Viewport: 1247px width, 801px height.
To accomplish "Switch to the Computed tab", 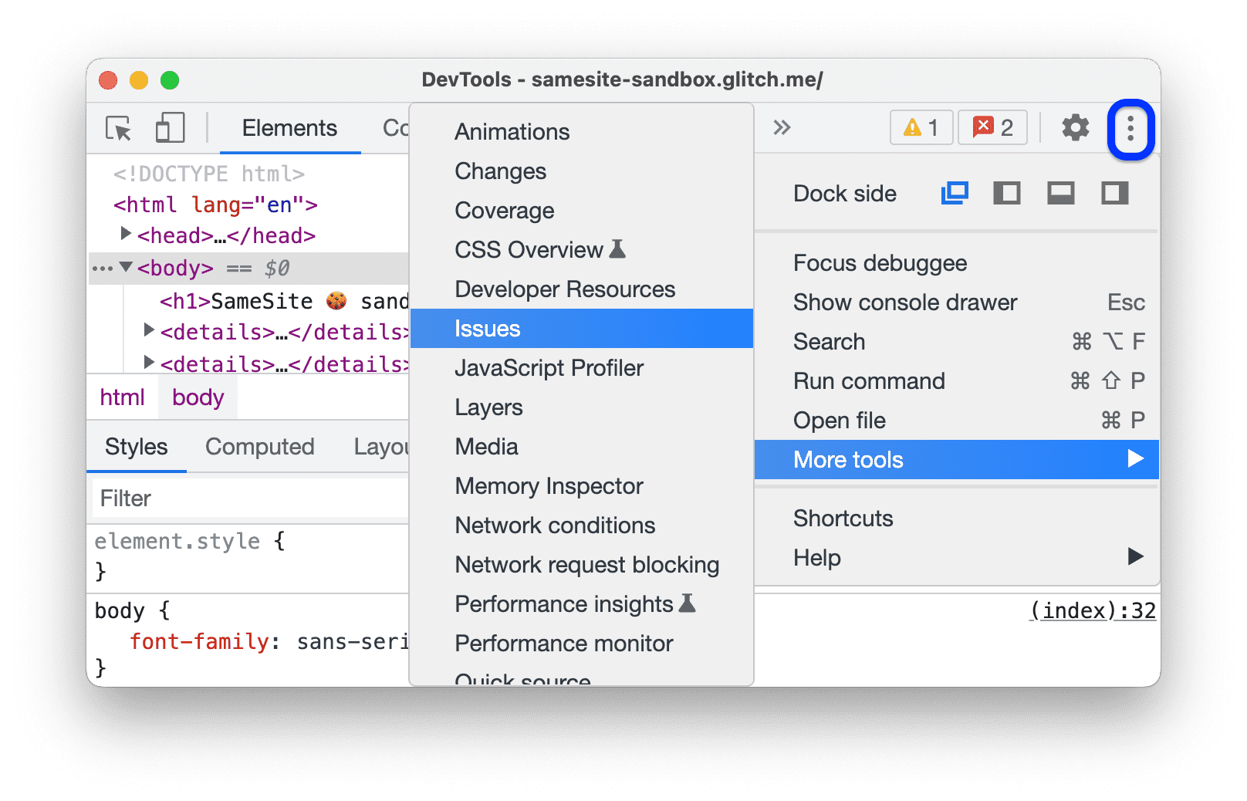I will click(x=259, y=446).
